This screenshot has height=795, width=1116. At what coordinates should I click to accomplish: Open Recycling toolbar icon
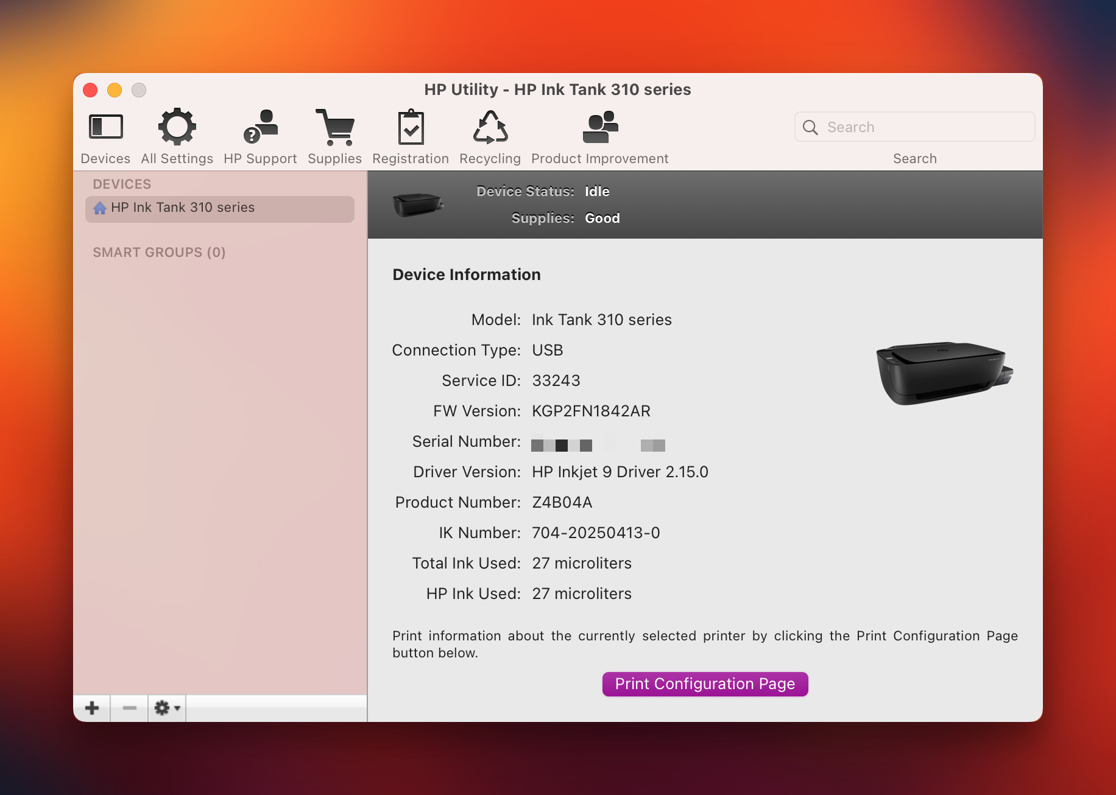coord(490,127)
